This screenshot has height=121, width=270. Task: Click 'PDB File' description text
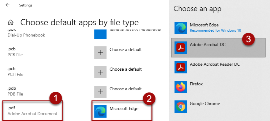(15, 94)
